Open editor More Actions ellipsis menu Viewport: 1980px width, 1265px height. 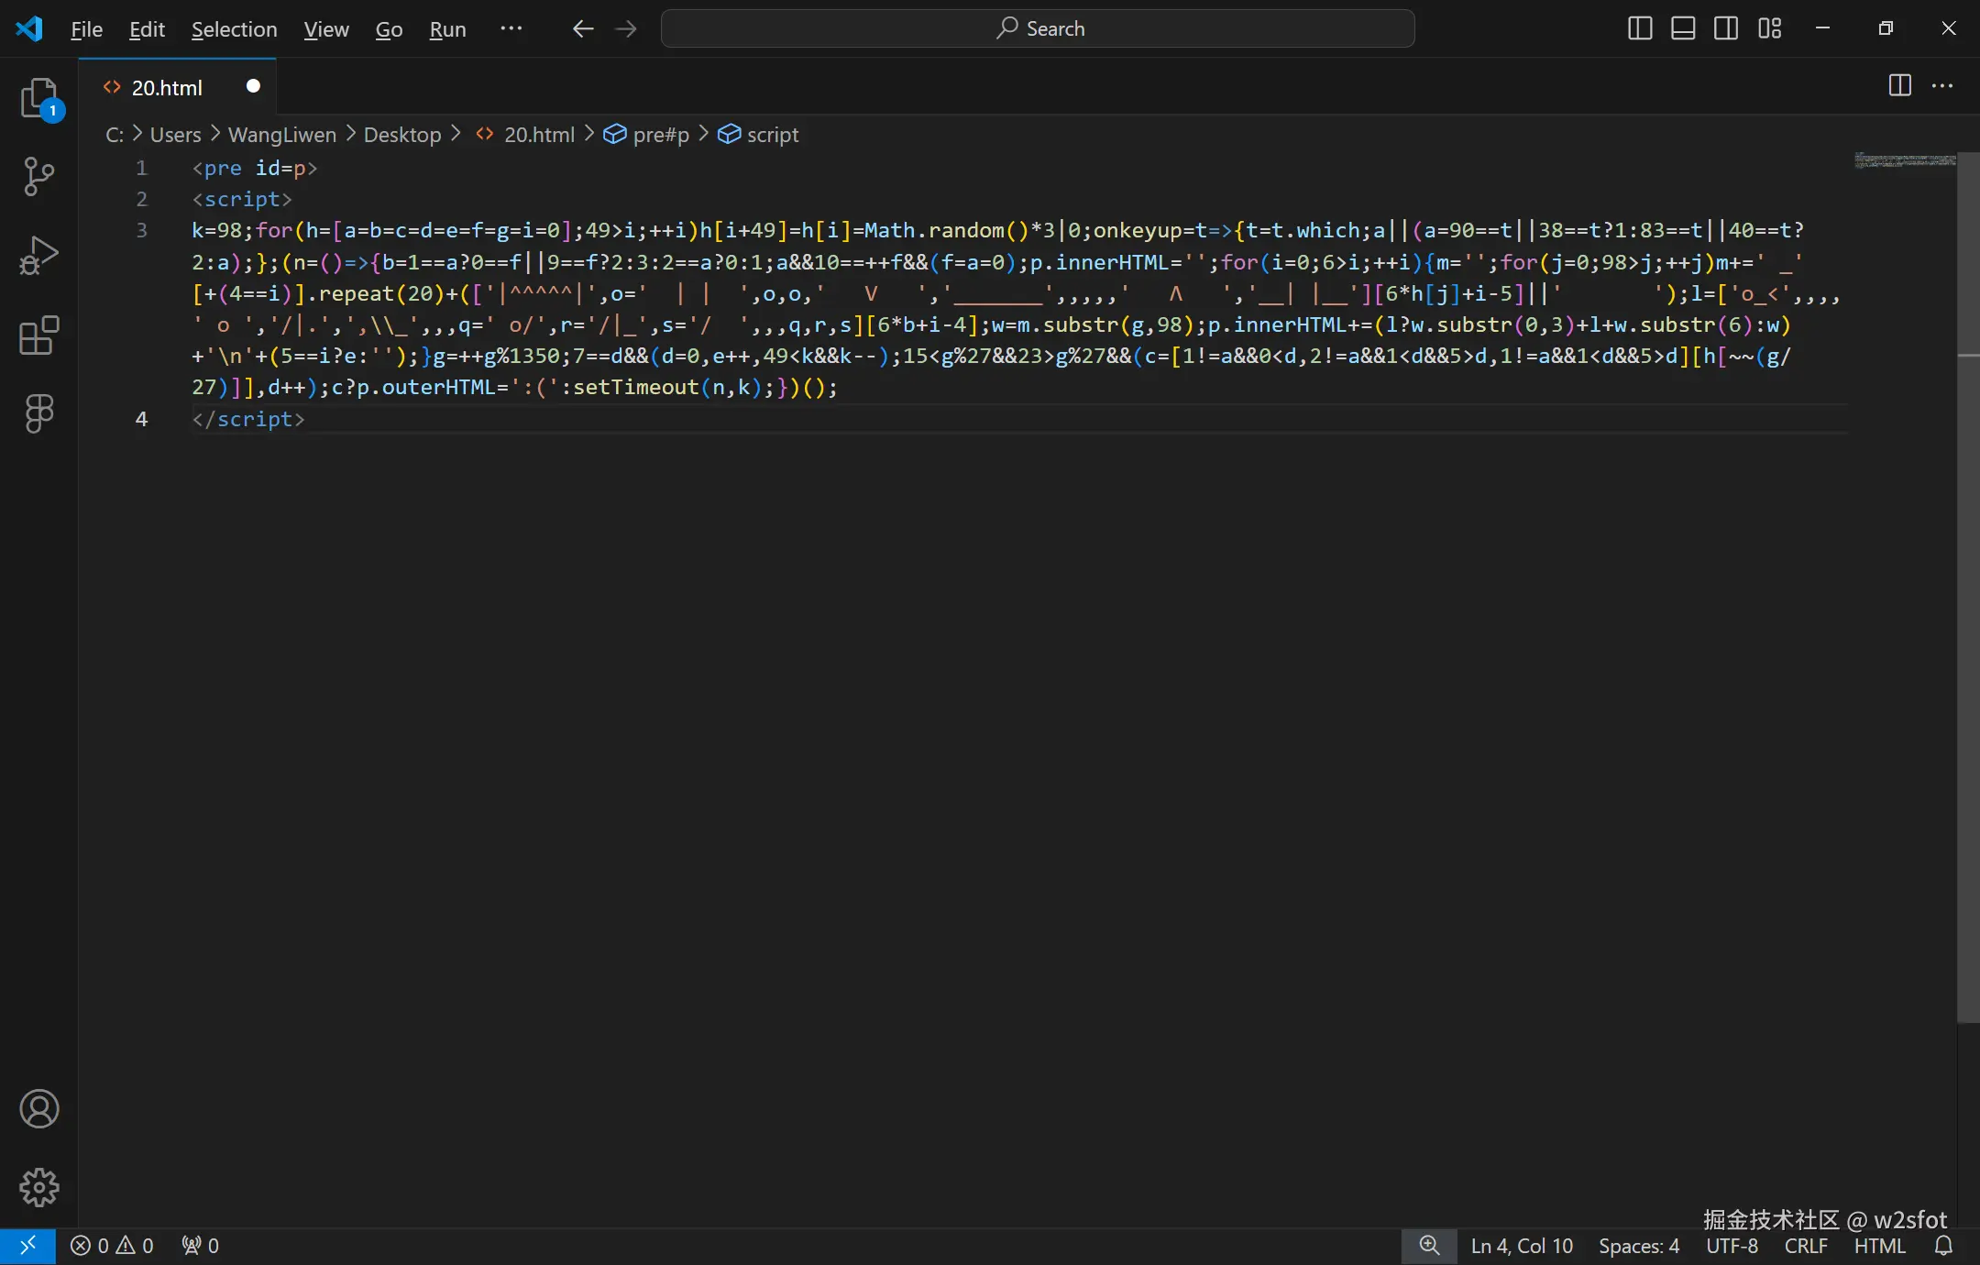pyautogui.click(x=1942, y=86)
